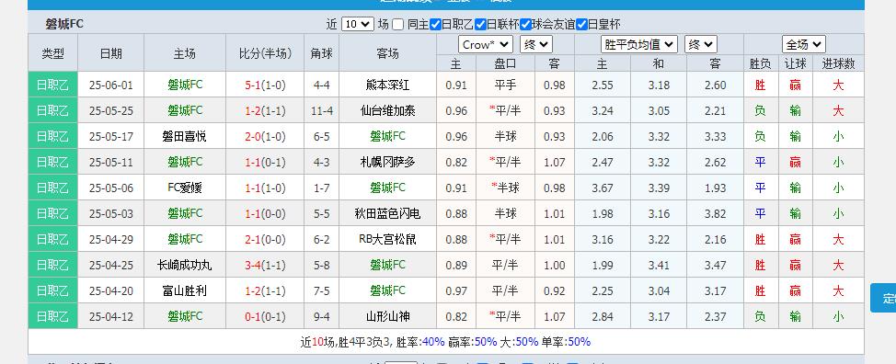
Task: Click the away odds 1.93
Action: [716, 188]
